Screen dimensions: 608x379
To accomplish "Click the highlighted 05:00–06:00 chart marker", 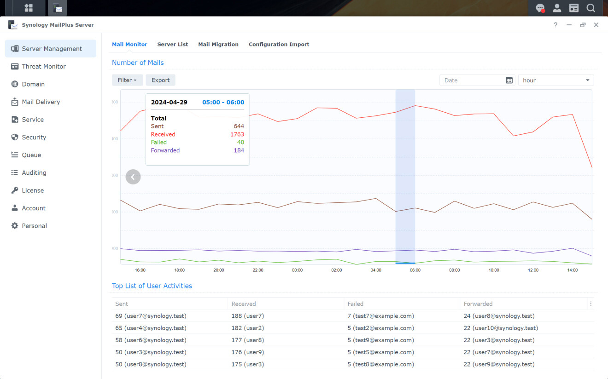I will [x=405, y=263].
